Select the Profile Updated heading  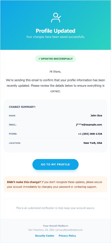pyautogui.click(x=56, y=31)
